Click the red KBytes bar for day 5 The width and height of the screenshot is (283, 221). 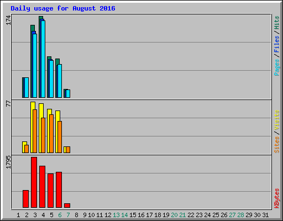click(x=50, y=191)
